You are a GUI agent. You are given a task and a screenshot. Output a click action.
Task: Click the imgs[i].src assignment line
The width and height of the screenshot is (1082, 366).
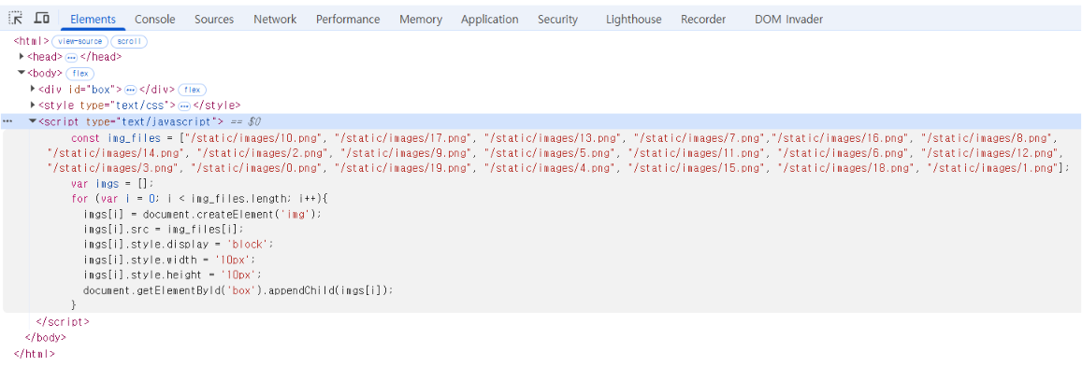(x=165, y=230)
